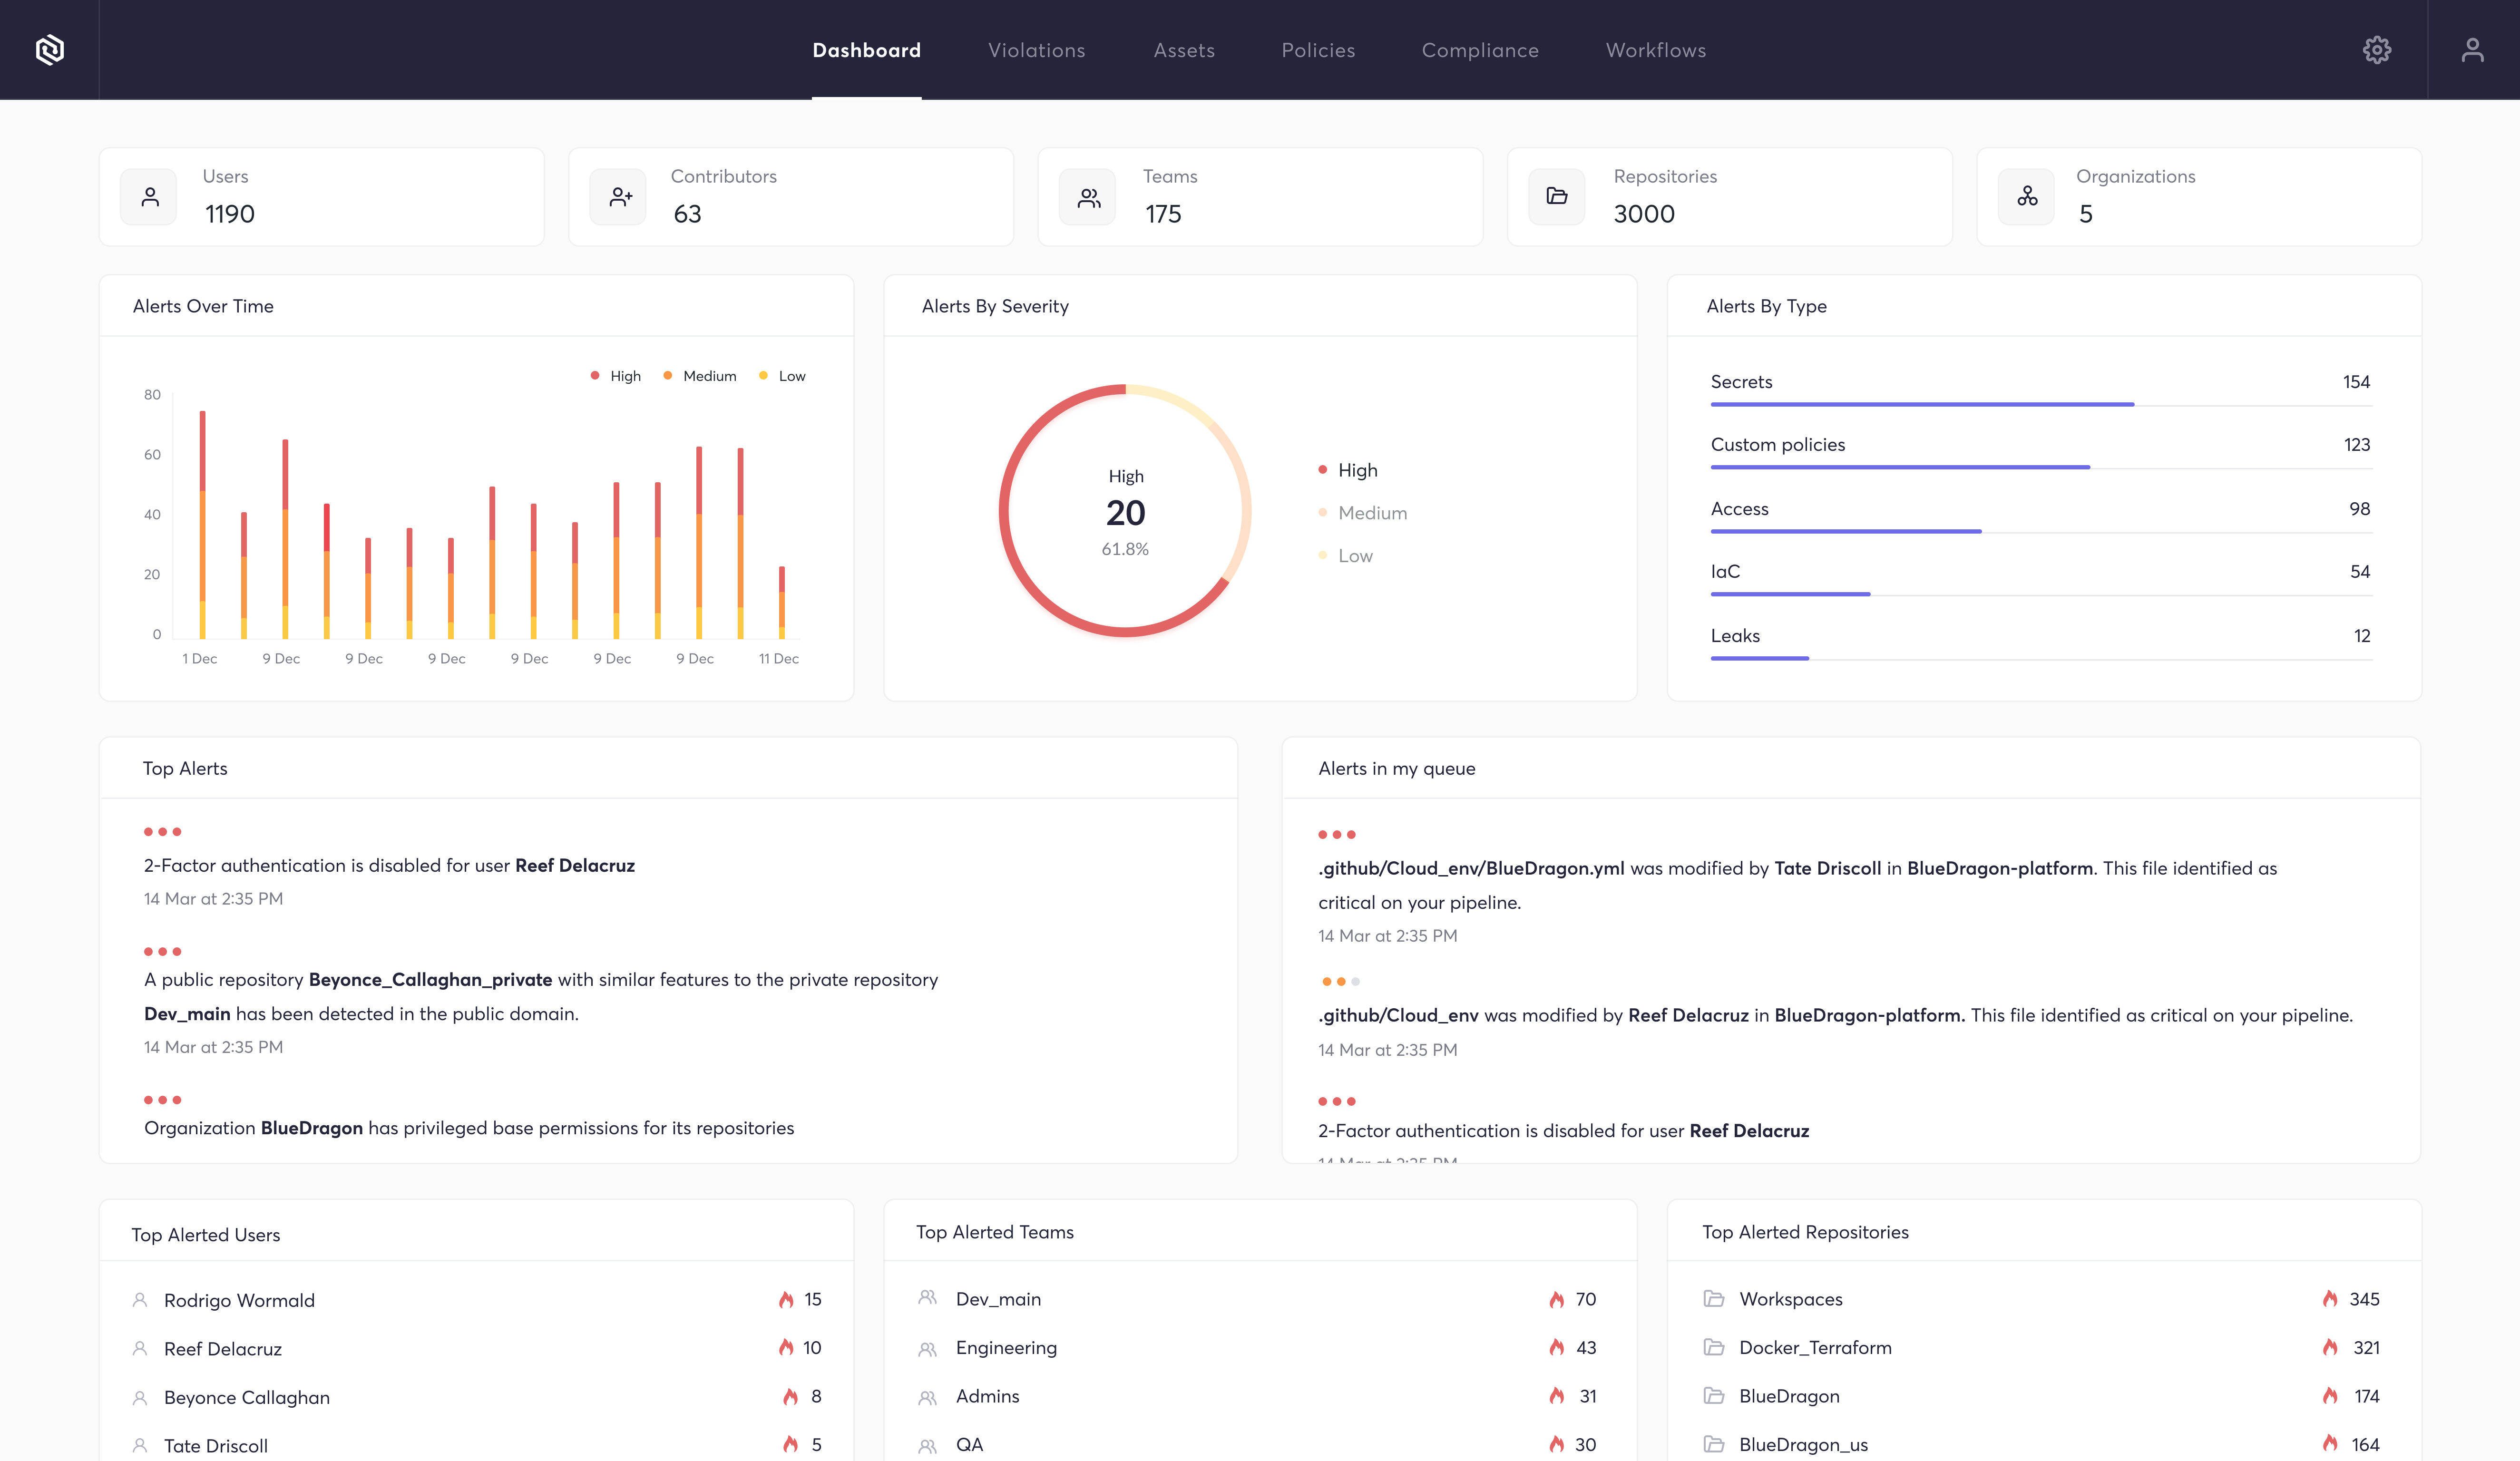Click the app logo icon
This screenshot has width=2520, height=1461.
tap(50, 49)
